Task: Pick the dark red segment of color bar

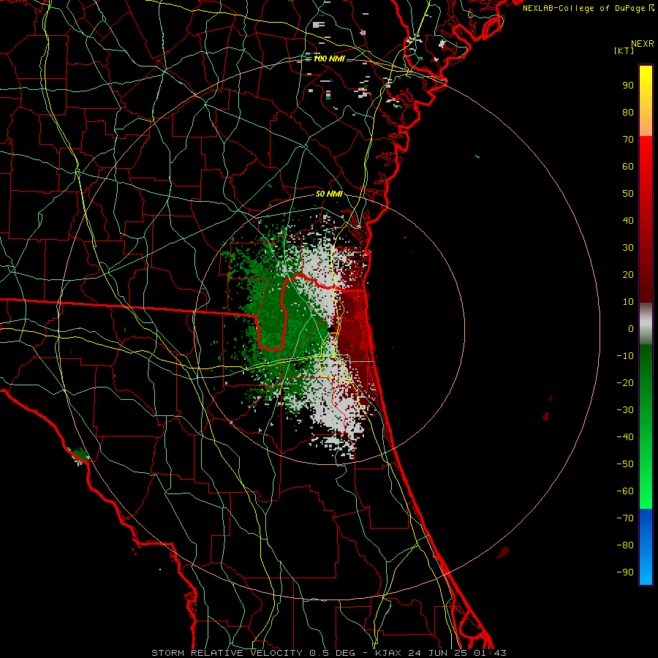Action: tap(646, 219)
